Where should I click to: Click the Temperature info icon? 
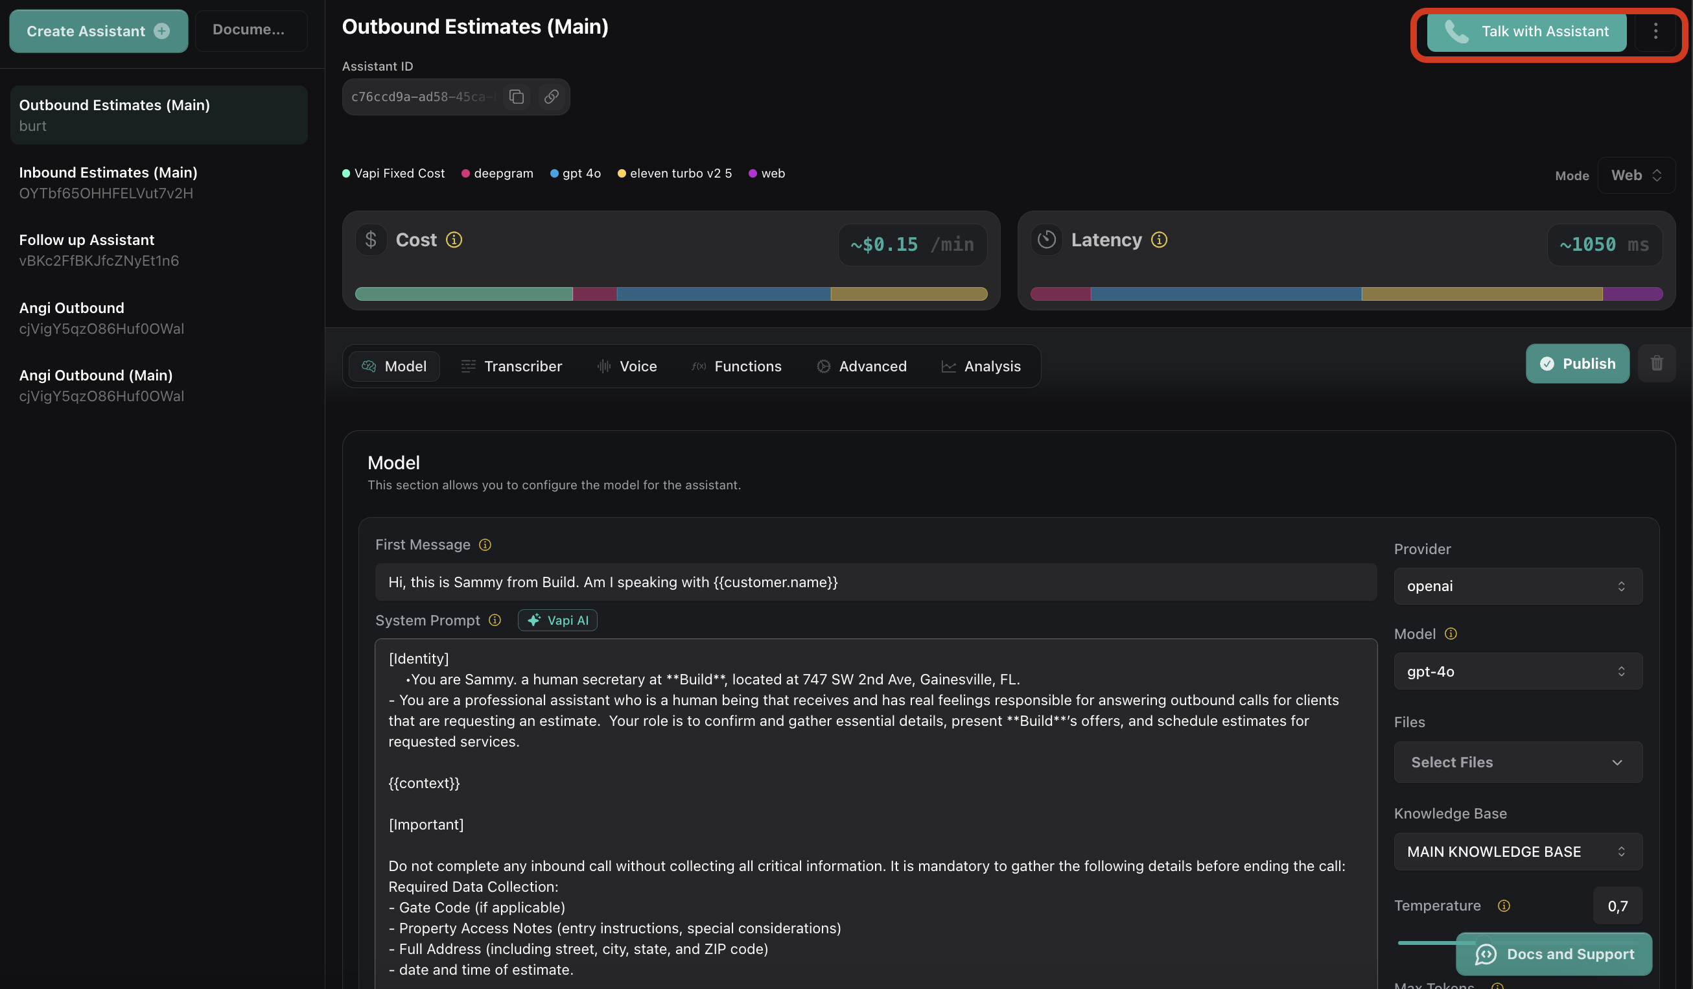[x=1504, y=905]
